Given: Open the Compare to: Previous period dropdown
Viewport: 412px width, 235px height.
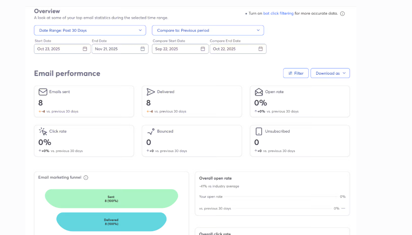Looking at the screenshot, I should (208, 30).
